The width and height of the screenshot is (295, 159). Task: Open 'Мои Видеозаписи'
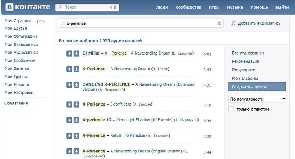point(21,44)
